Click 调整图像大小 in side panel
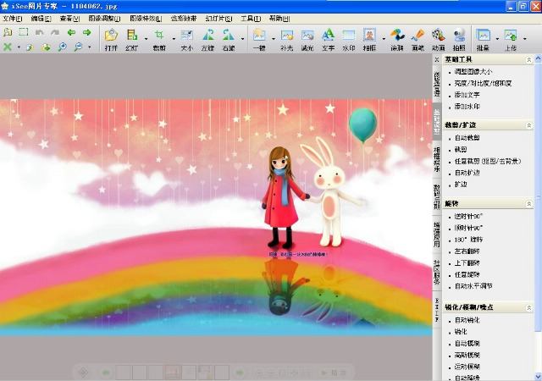The width and height of the screenshot is (542, 381). [473, 72]
